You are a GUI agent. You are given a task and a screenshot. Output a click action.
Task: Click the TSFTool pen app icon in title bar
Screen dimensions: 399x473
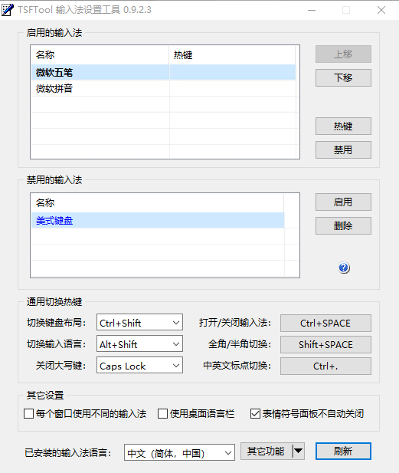pos(7,10)
